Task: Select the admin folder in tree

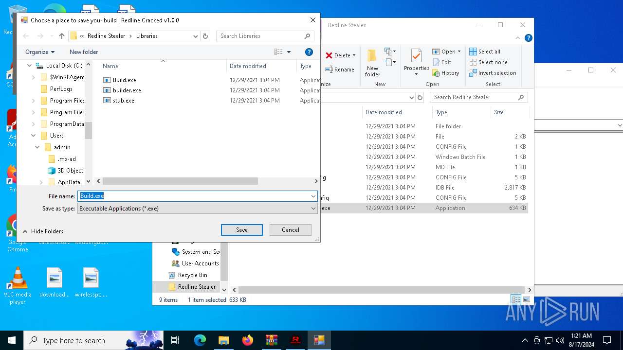Action: (62, 147)
